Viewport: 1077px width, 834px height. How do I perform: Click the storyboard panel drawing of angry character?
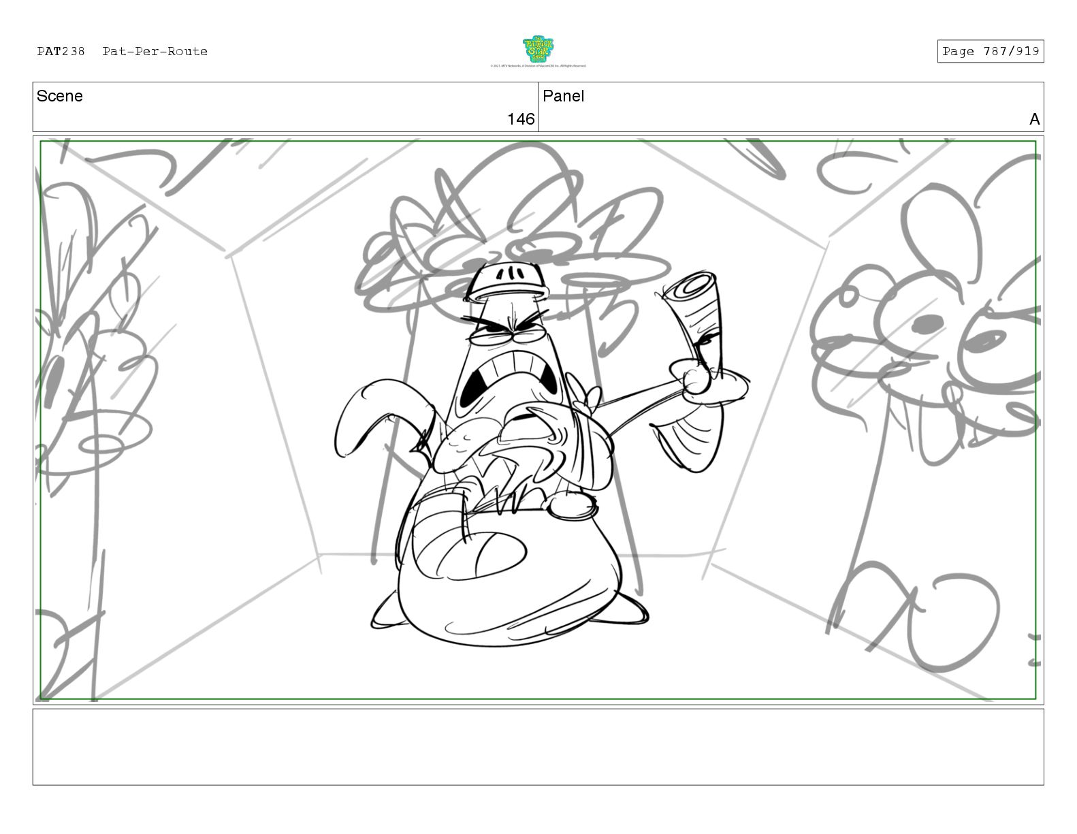pyautogui.click(x=538, y=420)
